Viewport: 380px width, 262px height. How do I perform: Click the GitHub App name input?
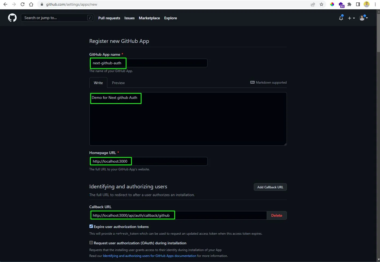pyautogui.click(x=148, y=63)
